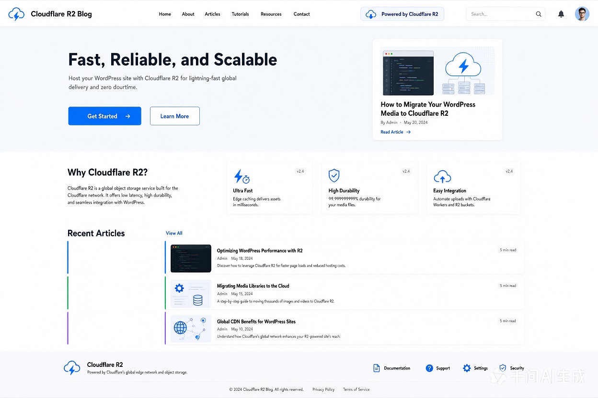Image resolution: width=598 pixels, height=398 pixels.
Task: Click the Learn More button
Action: [x=174, y=116]
